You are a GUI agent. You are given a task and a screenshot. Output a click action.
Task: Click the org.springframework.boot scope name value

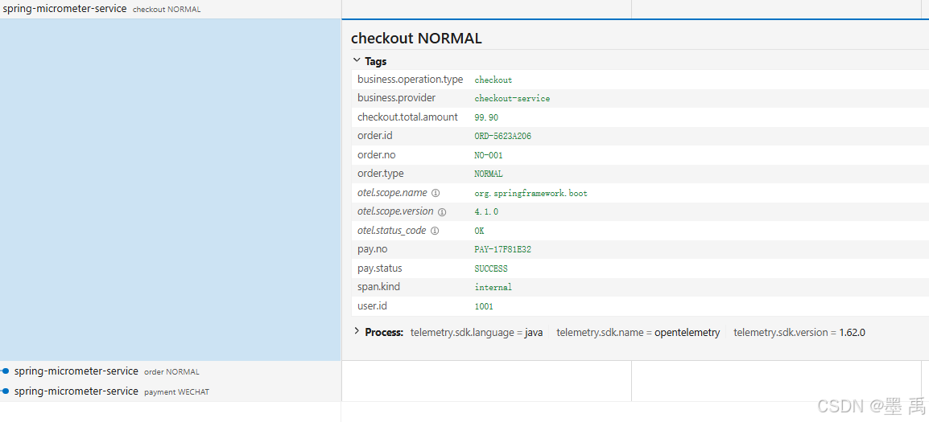click(531, 193)
